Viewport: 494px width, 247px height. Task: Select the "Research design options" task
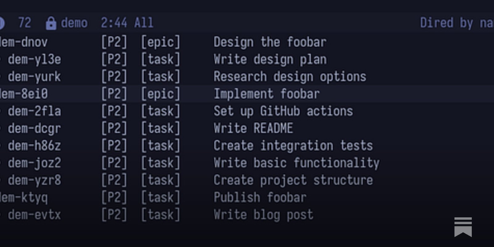[x=290, y=77]
